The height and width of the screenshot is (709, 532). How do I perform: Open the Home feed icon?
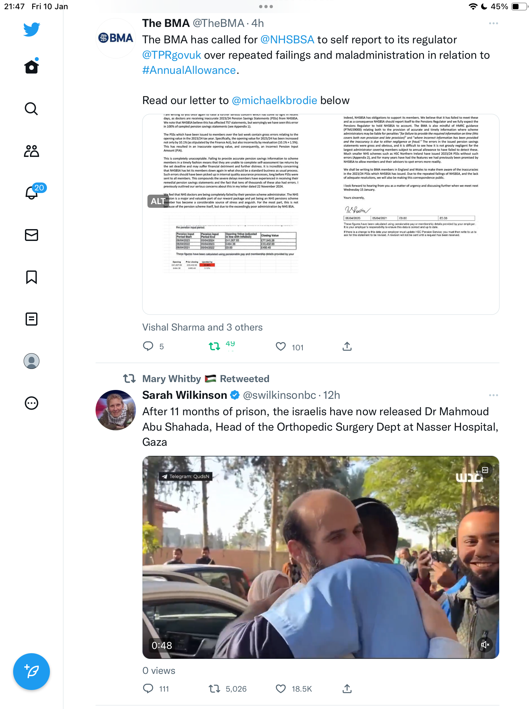[x=32, y=66]
